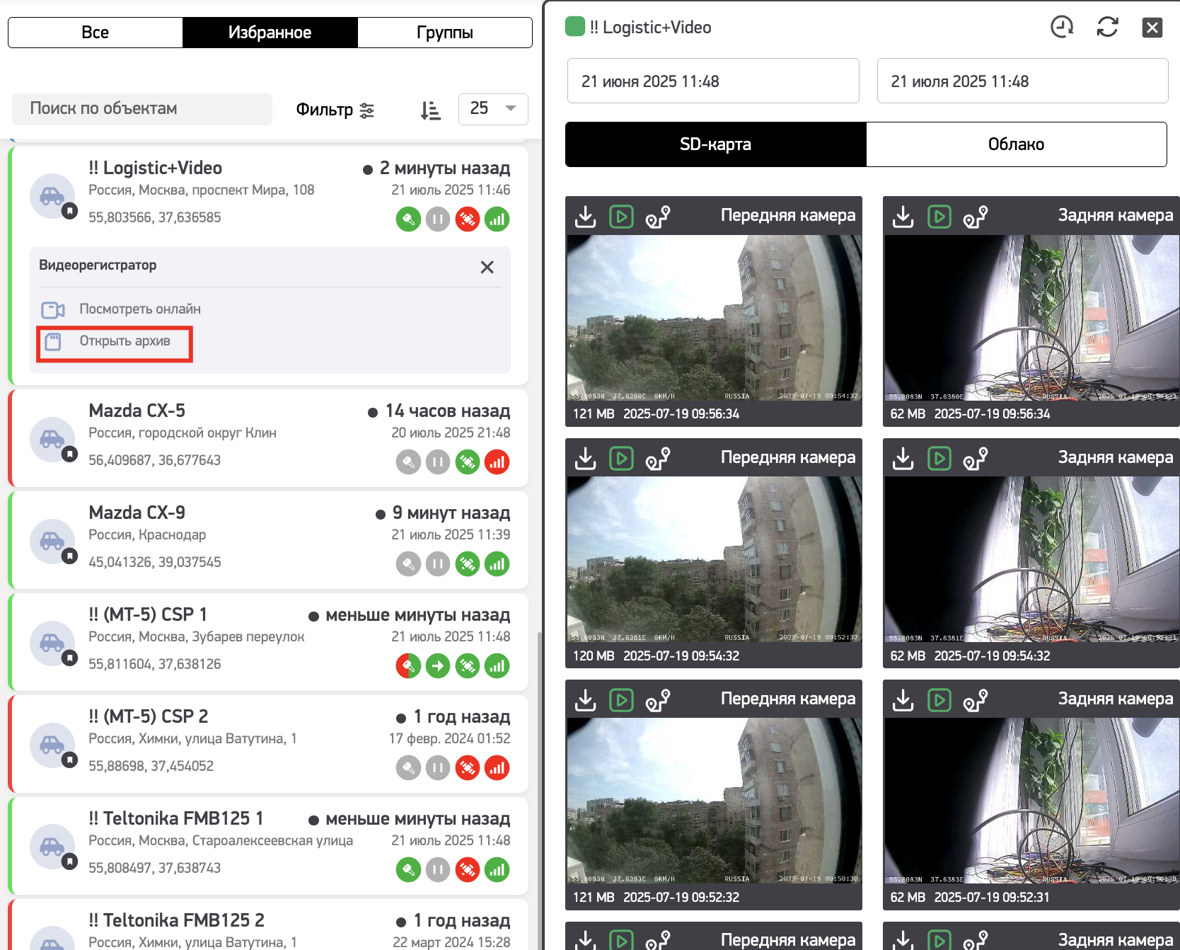Image resolution: width=1180 pixels, height=950 pixels.
Task: Select the !! Teltonika FMB125 2 object
Action: click(176, 921)
